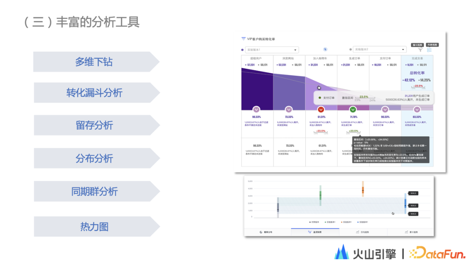Click the gray control box-plot bar
The height and width of the screenshot is (264, 473).
[278, 208]
